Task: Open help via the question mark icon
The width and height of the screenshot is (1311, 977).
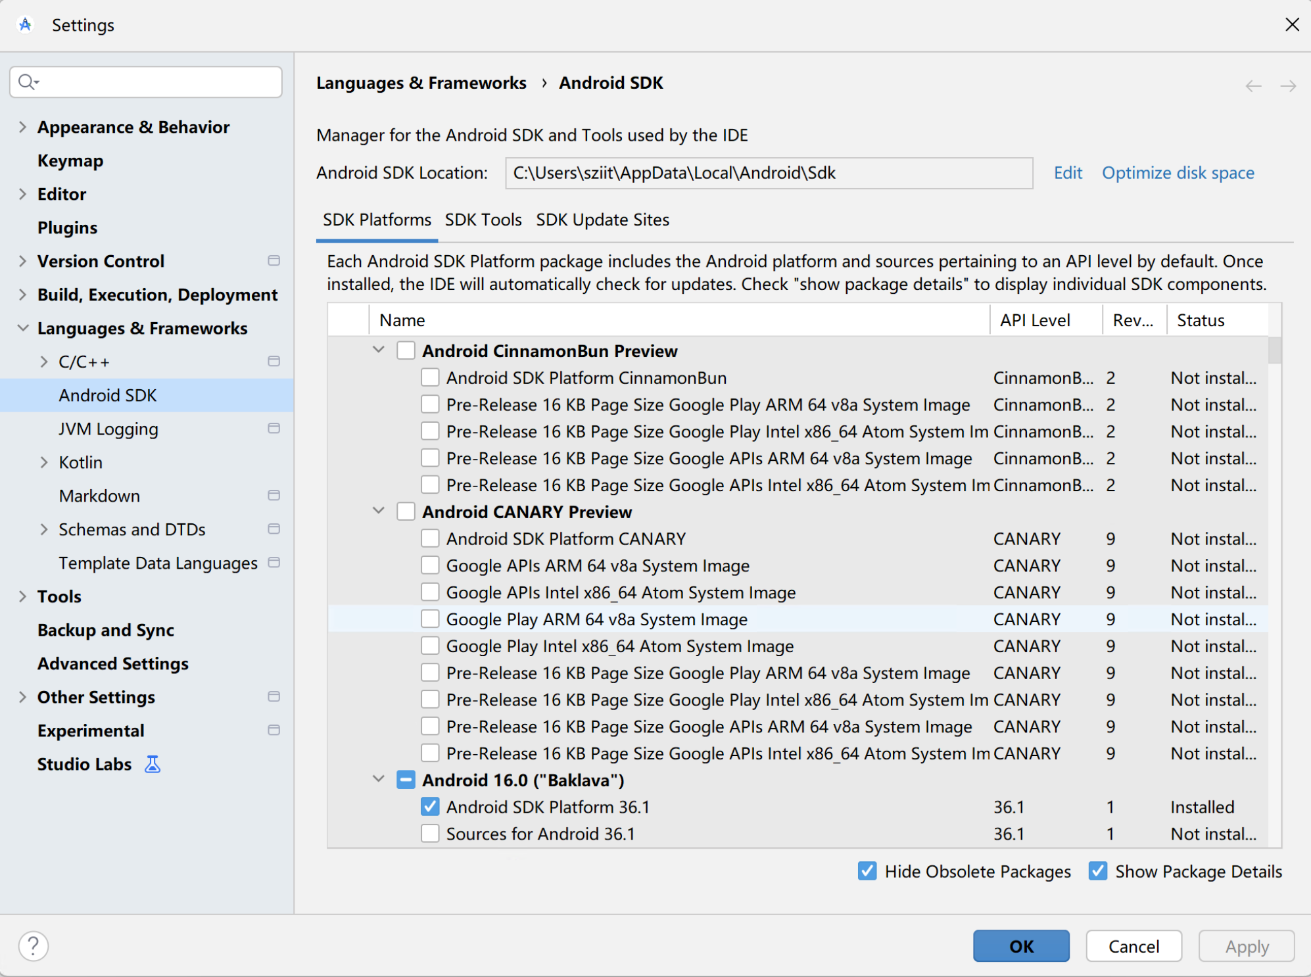Action: tap(33, 946)
